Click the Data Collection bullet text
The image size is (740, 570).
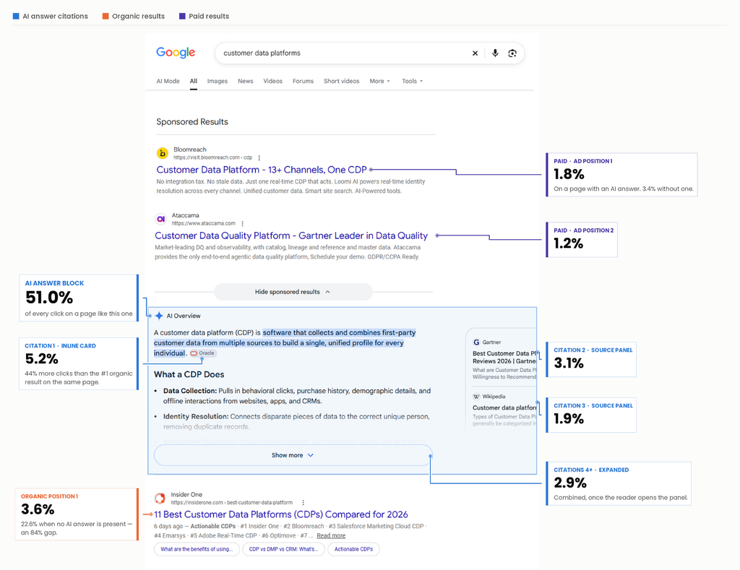297,396
